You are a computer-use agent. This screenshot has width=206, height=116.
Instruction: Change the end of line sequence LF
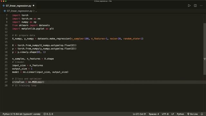coord(173,114)
